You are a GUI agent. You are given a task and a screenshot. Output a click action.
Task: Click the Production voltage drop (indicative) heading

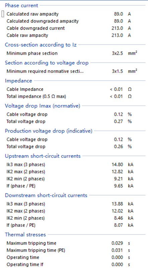coord(49,131)
